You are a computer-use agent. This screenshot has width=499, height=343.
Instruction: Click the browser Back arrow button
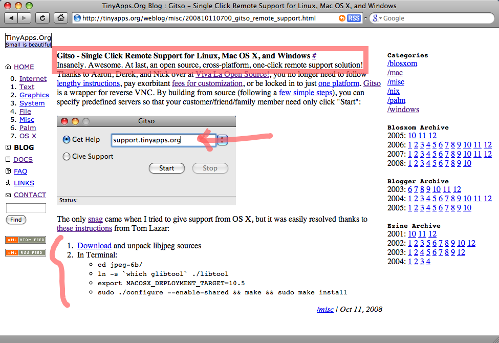(x=11, y=18)
